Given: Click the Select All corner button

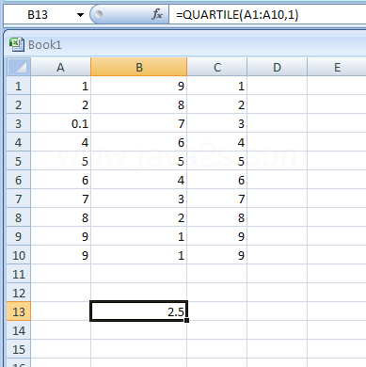Looking at the screenshot, I should [19, 67].
